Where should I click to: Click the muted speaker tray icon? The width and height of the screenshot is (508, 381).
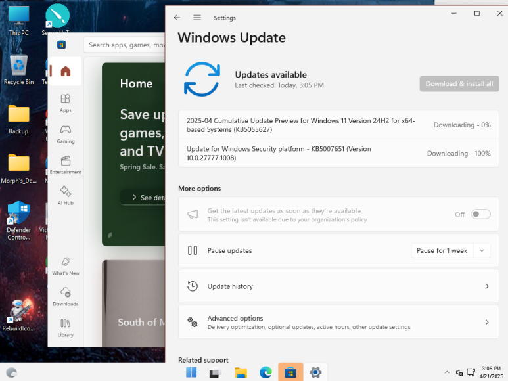click(x=459, y=373)
